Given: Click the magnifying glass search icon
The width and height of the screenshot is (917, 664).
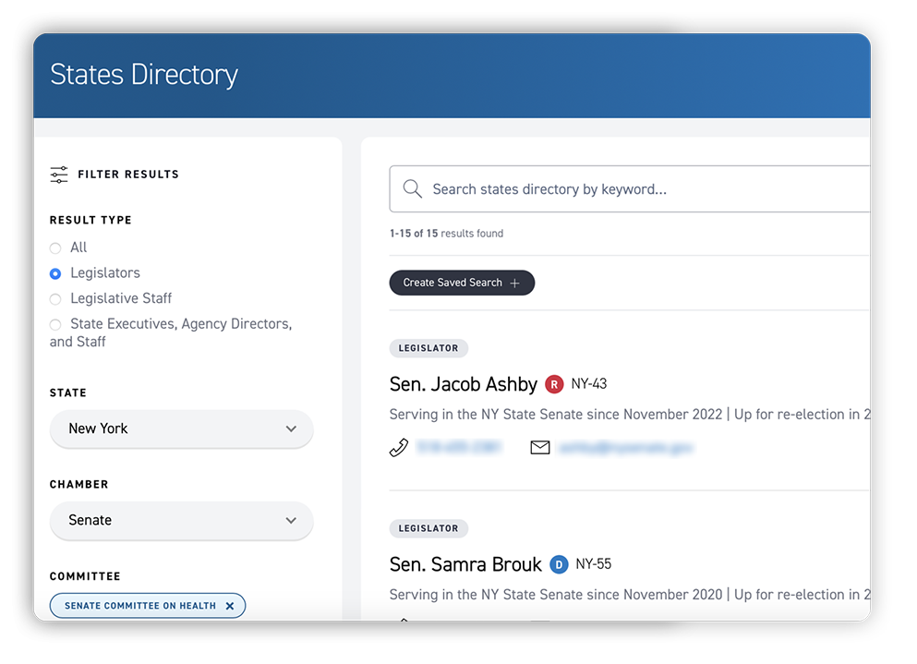Looking at the screenshot, I should coord(413,188).
